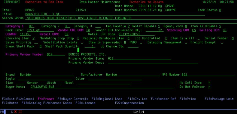Click the Brand field containing Bonide
The image size is (237, 114).
47,74
